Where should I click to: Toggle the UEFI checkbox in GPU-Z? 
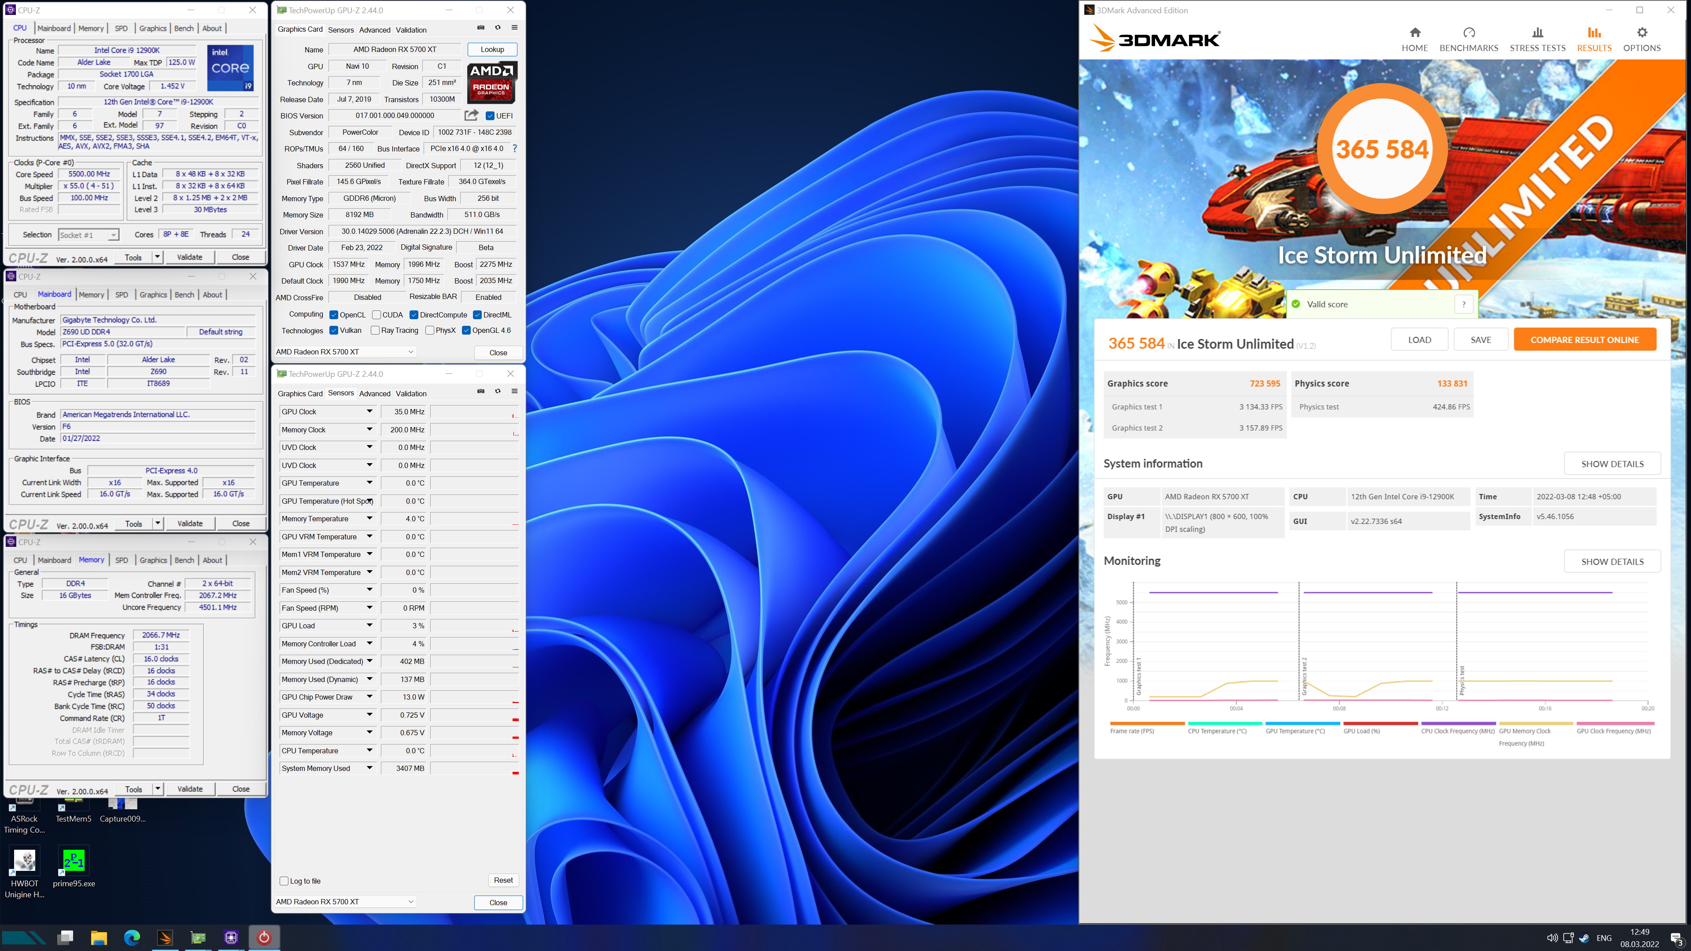click(490, 115)
